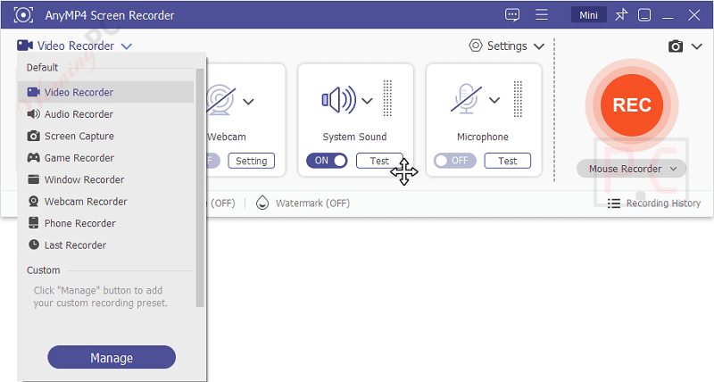Turn on the Microphone toggle
The image size is (714, 382).
click(x=455, y=161)
